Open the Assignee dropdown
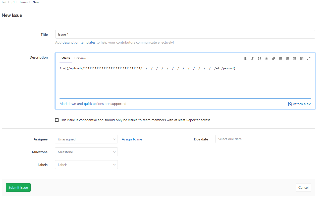Screen dimensions: 323x202 [86, 139]
